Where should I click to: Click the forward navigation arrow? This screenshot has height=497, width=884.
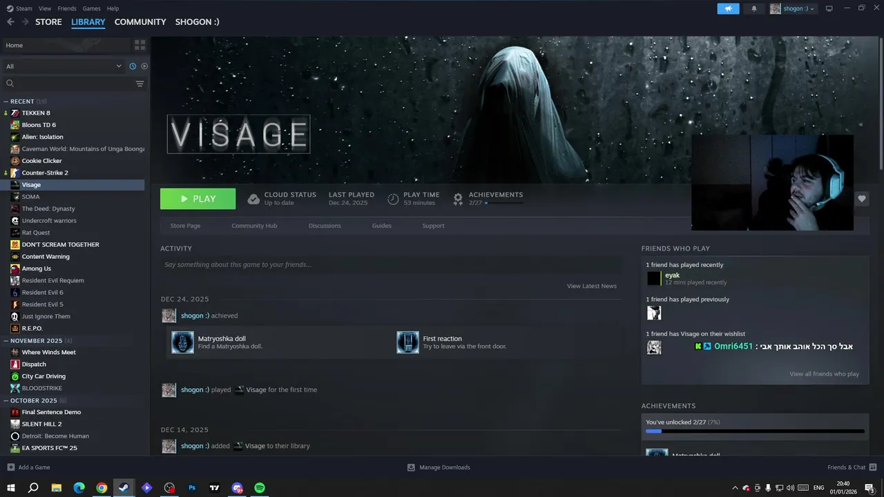point(26,22)
